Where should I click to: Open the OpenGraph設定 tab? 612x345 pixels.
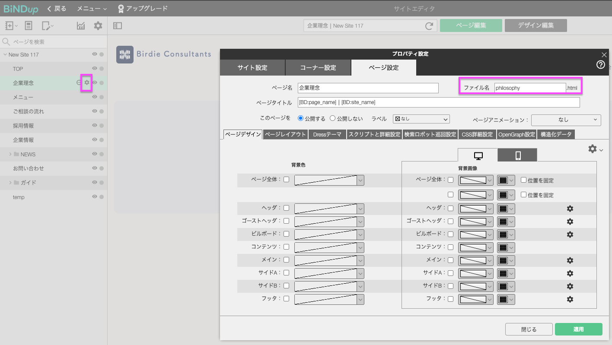pos(516,134)
